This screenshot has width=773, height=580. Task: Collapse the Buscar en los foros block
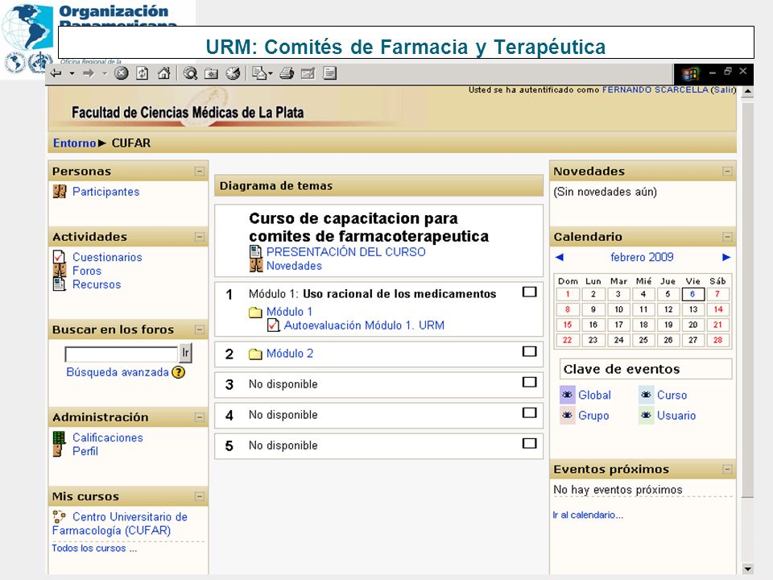click(x=199, y=329)
